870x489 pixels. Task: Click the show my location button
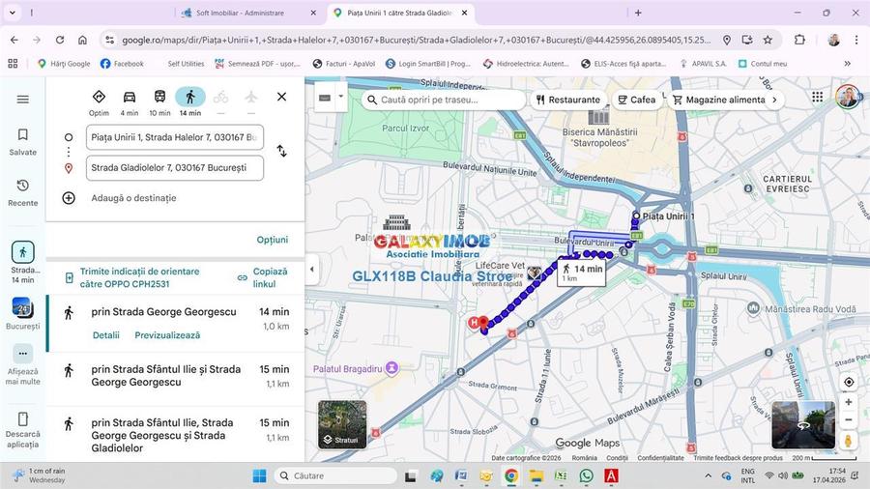pos(848,383)
